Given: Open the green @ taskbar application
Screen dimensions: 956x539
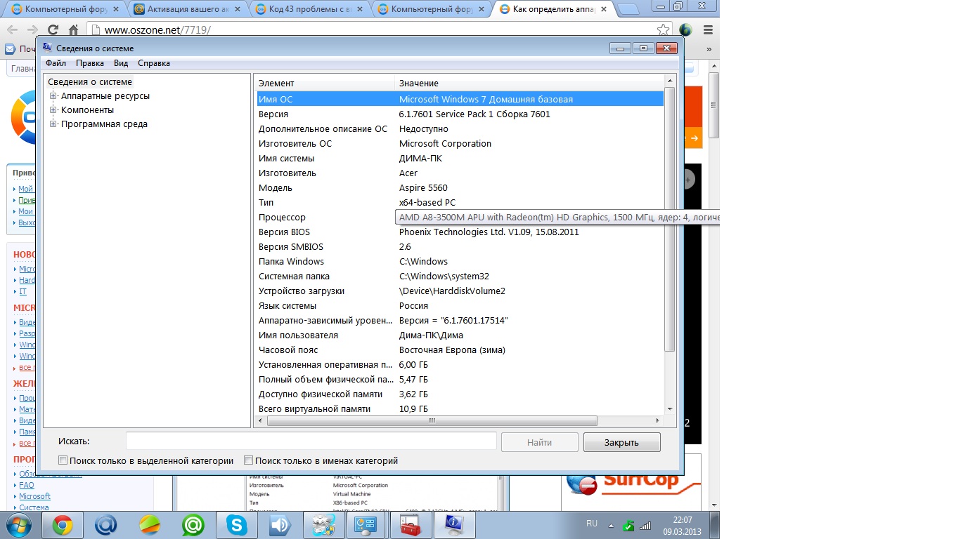Looking at the screenshot, I should (x=193, y=525).
